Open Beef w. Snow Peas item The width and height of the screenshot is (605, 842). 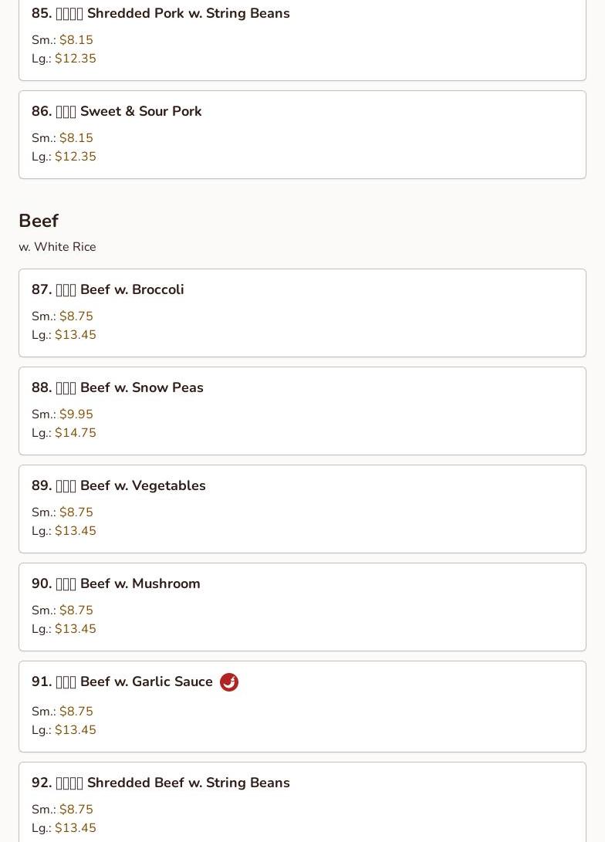(117, 388)
